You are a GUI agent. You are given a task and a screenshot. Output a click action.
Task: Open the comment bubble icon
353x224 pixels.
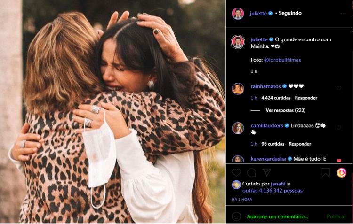pos(252,173)
